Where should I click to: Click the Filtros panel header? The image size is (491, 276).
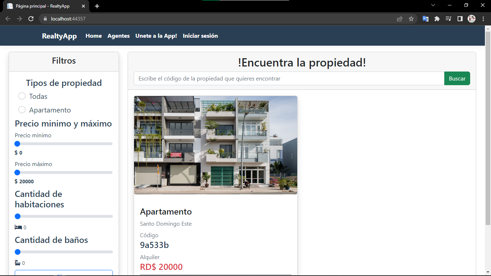(64, 61)
